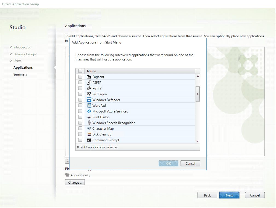276x208 pixels.
Task: Click the Cancel button in Add Applications dialog
Action: 190,163
